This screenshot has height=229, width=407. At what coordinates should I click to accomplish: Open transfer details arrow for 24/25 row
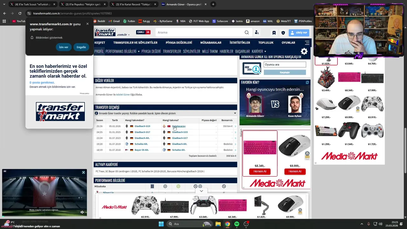235,132
